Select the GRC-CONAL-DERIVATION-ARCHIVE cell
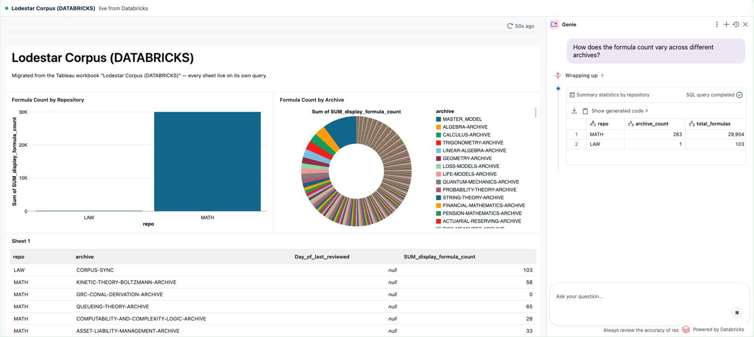 [x=120, y=295]
